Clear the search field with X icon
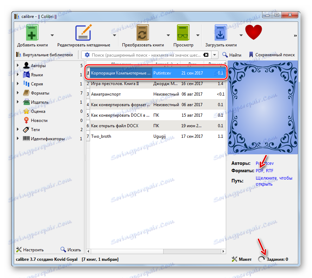312x278 pixels. point(206,55)
